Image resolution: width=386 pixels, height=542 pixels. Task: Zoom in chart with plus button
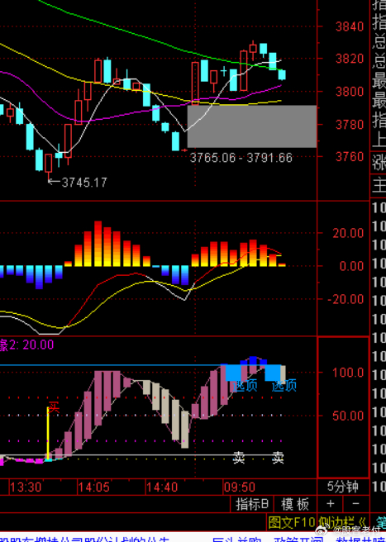(x=331, y=504)
